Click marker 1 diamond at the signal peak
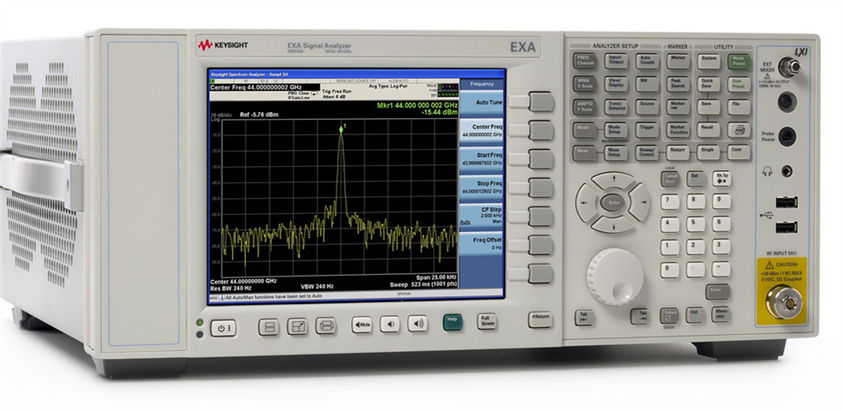Viewport: 843px width, 411px height. 340,128
